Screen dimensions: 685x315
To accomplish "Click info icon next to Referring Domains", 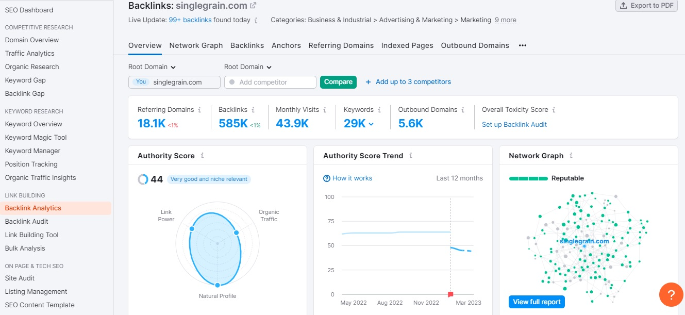I will click(x=199, y=110).
